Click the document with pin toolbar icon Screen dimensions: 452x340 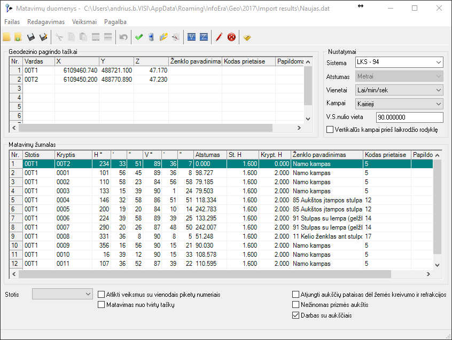click(x=176, y=37)
